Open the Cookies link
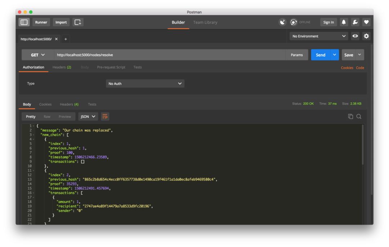 pyautogui.click(x=347, y=68)
